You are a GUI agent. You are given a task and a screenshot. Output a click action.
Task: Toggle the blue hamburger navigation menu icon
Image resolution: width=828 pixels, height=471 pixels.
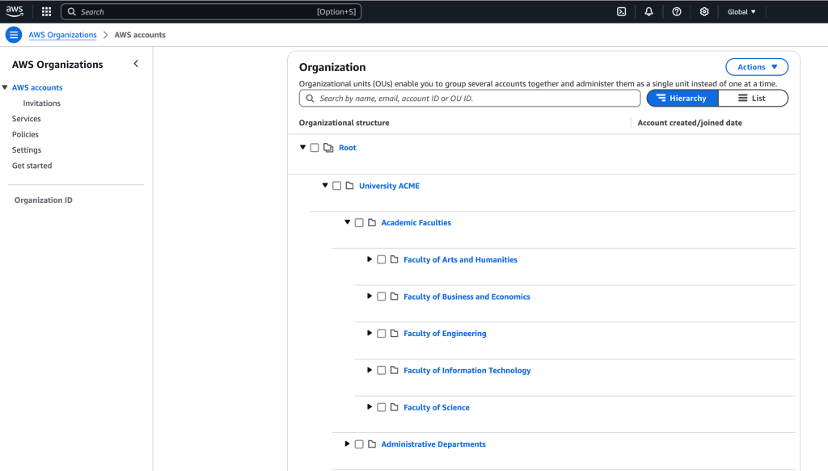(14, 35)
